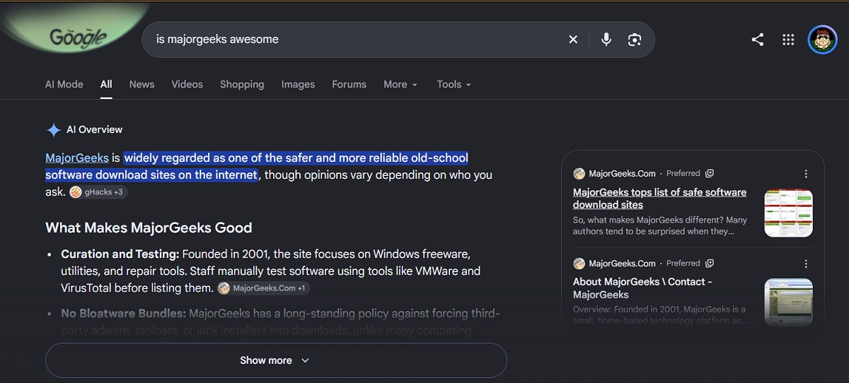Click the 'AI Overview' label
Viewport: 849px width, 383px height.
tap(94, 130)
